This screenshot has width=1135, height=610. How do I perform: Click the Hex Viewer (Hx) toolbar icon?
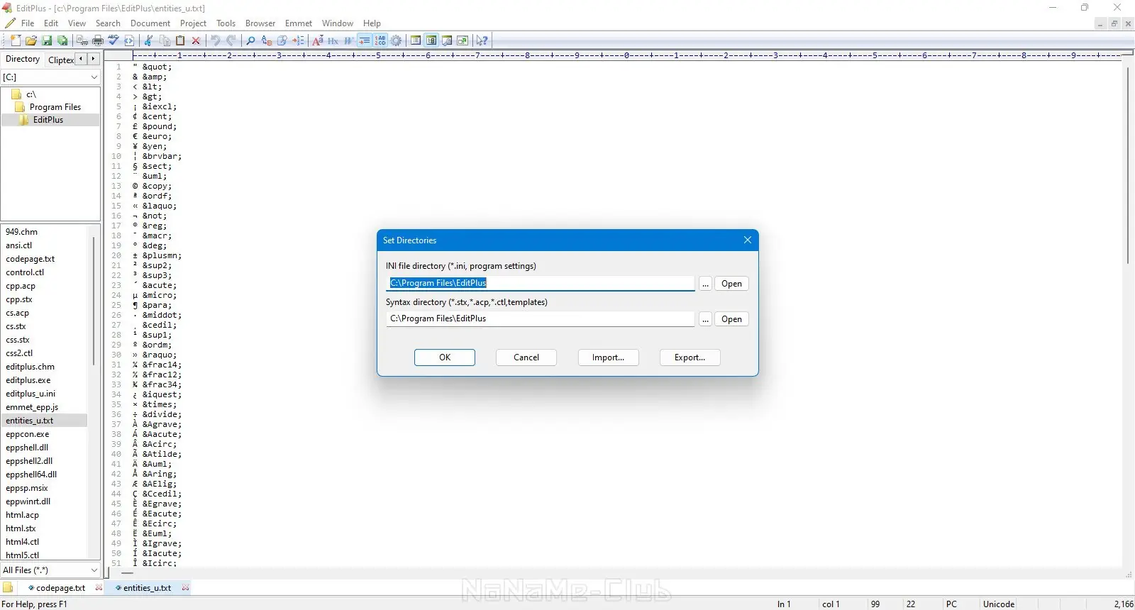pyautogui.click(x=333, y=40)
